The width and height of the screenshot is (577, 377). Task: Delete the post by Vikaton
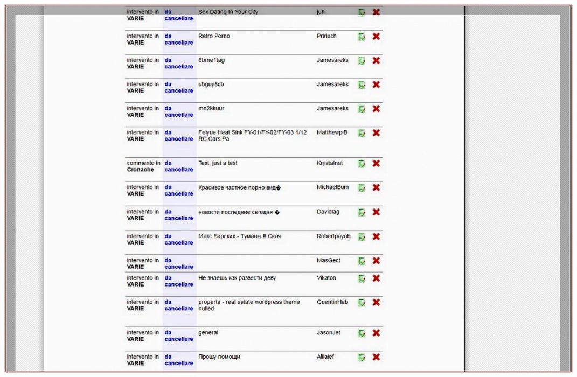pos(376,278)
